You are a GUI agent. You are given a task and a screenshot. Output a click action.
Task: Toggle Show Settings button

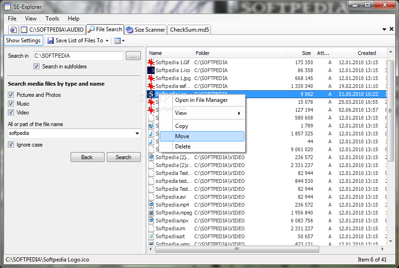tap(23, 40)
